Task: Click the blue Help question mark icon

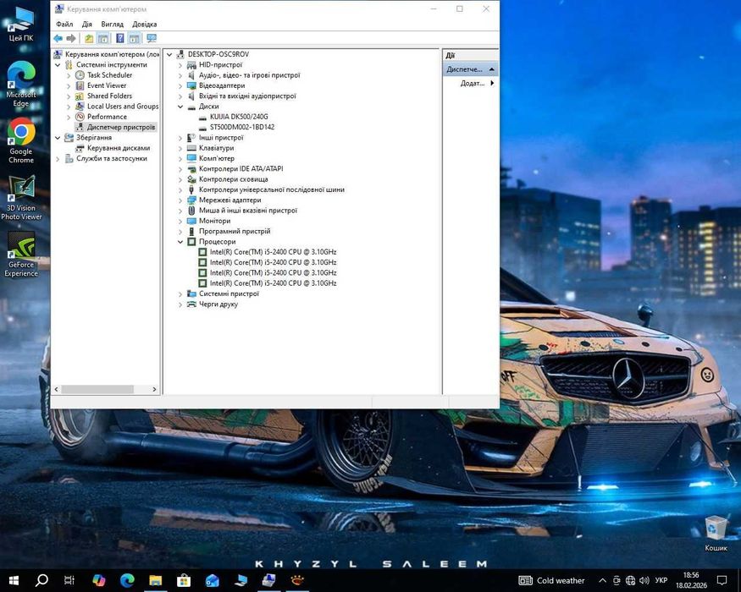Action: [x=120, y=38]
